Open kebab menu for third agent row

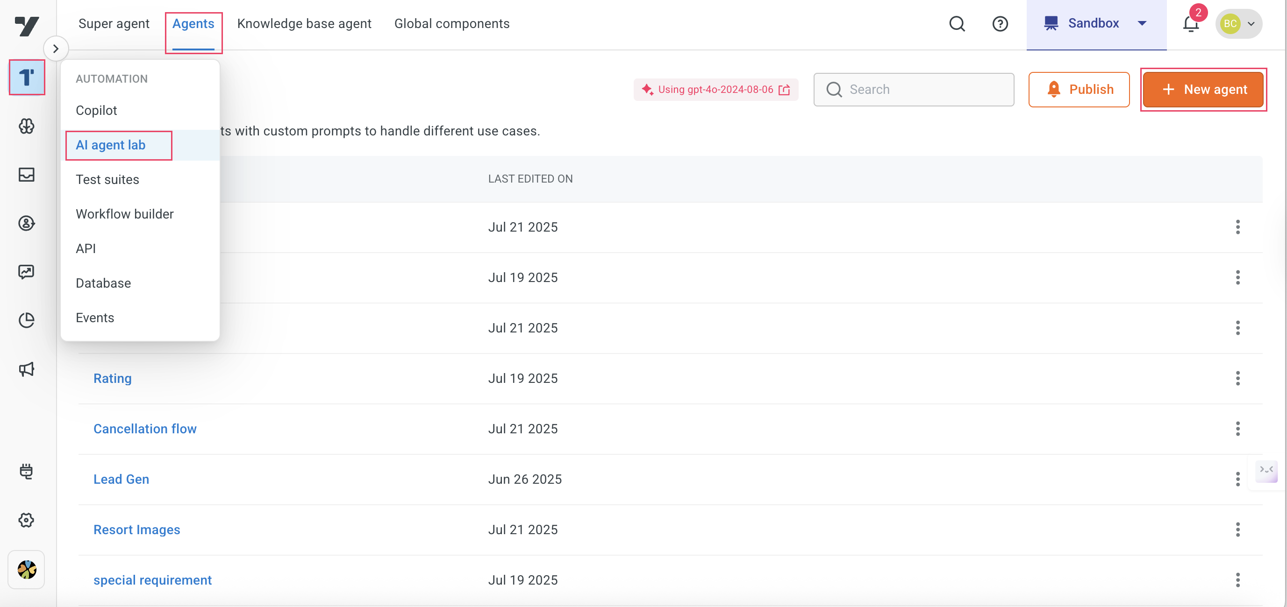pos(1237,327)
